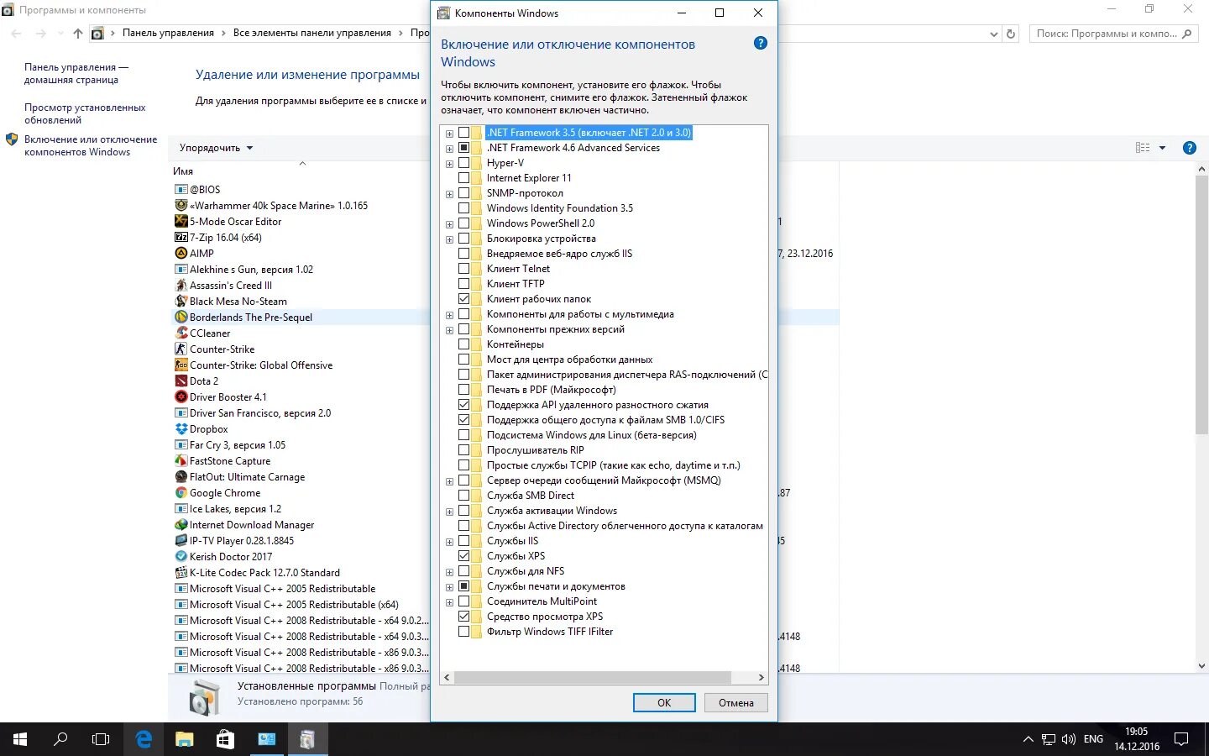
Task: Expand the Службы IIS tree node
Action: click(449, 542)
